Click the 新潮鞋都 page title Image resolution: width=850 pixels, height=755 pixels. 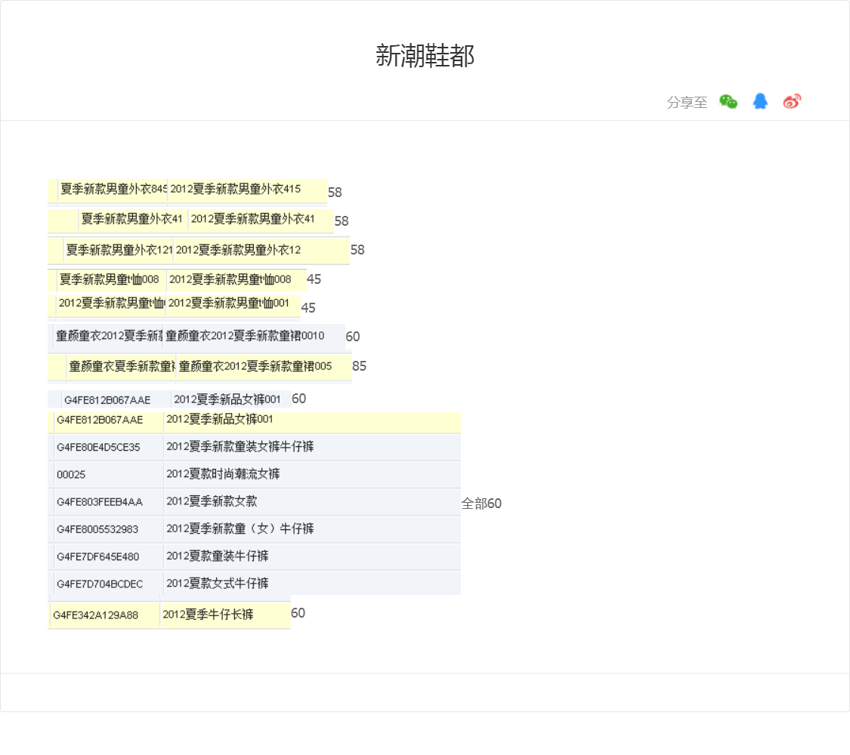(425, 56)
